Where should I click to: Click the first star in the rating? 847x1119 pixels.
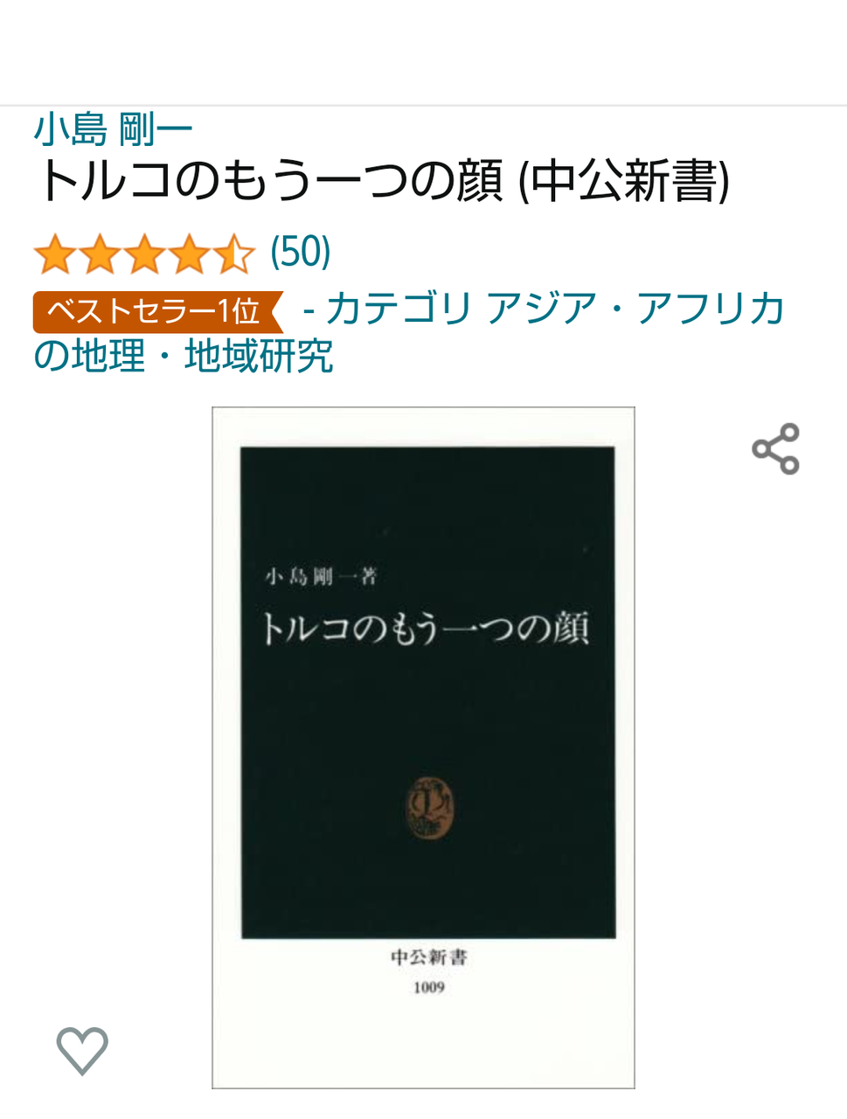tap(55, 254)
